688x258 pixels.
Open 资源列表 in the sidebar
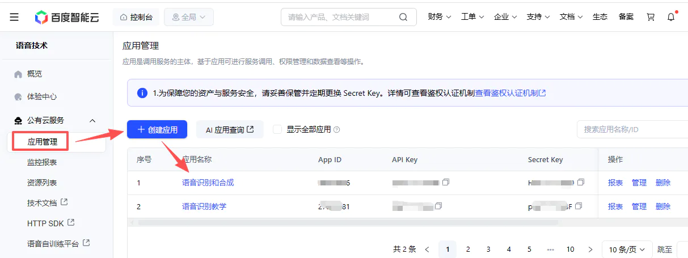click(x=42, y=183)
